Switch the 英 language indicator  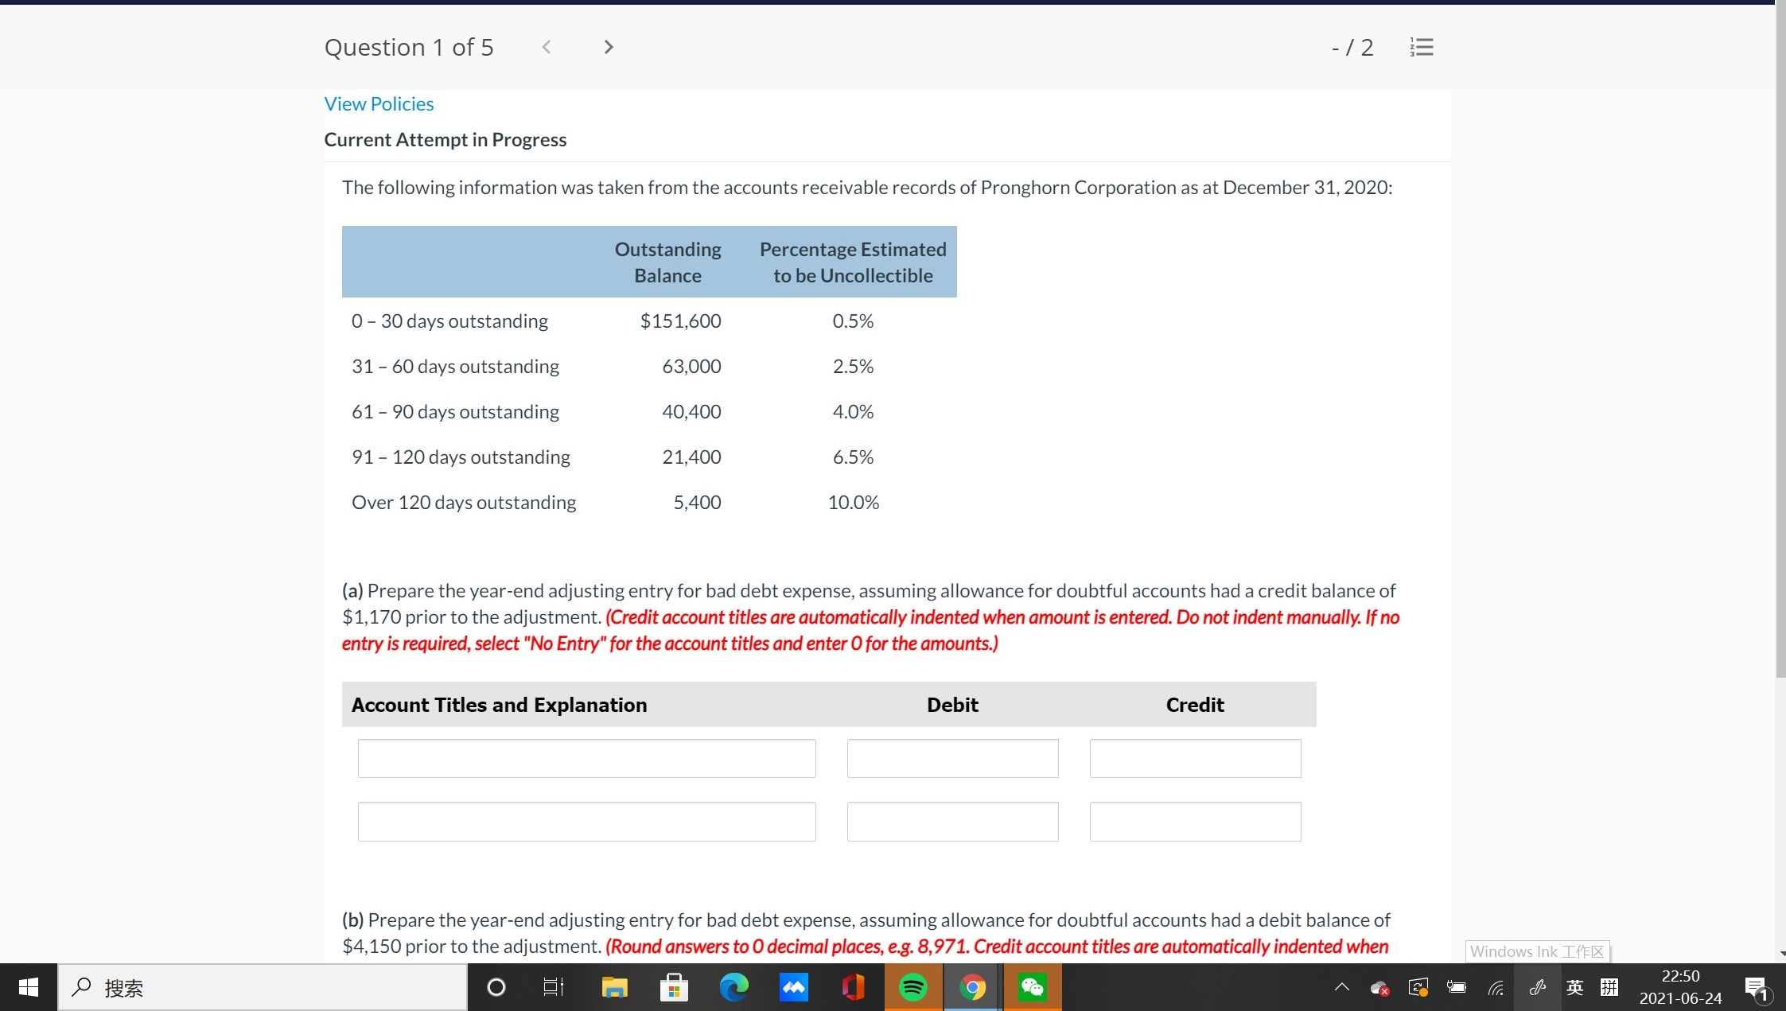click(1574, 987)
